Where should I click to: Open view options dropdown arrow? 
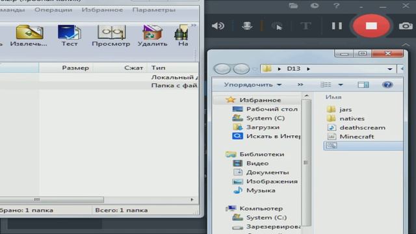click(341, 85)
